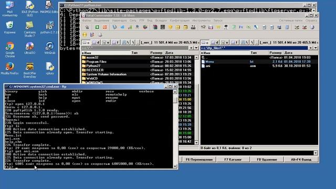
Task: Click F7 Каталог button
Action: click(233, 160)
